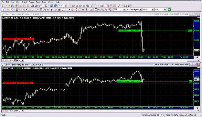Click the red Stop EURJPY label
The width and height of the screenshot is (202, 117).
tap(18, 83)
